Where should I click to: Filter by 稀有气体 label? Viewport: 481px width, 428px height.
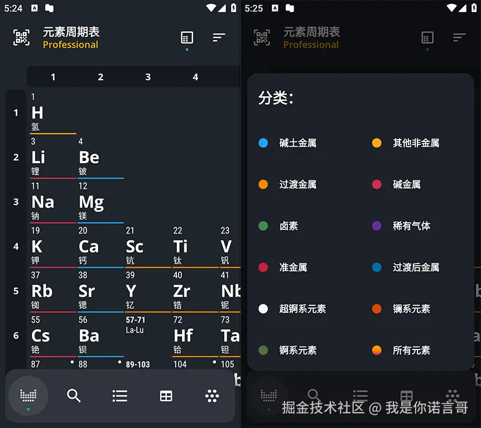411,226
